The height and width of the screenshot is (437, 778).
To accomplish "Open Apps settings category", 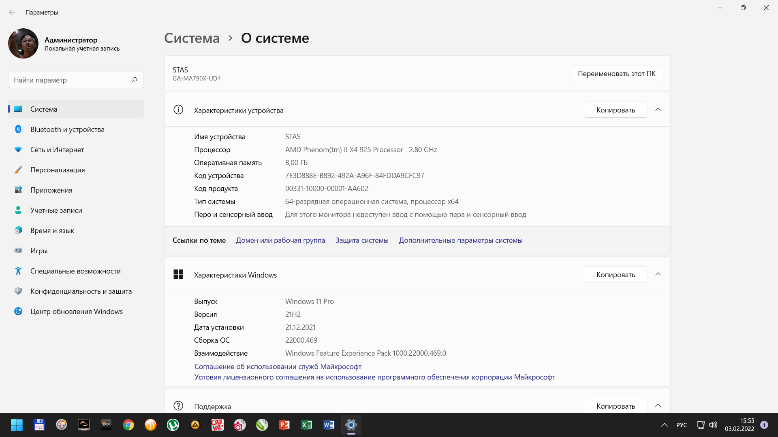I will coord(51,190).
